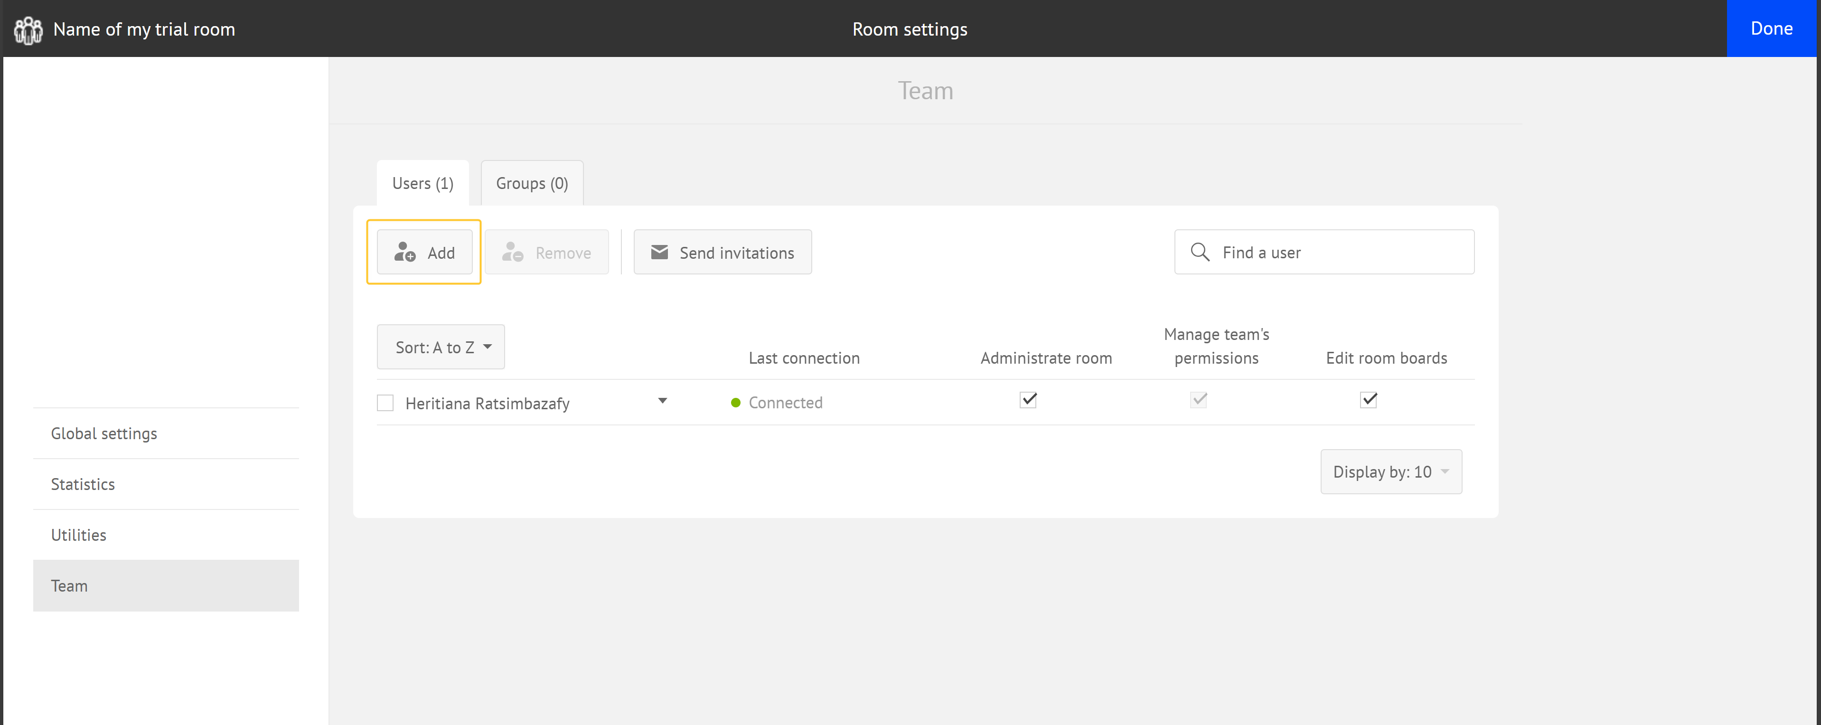The image size is (1821, 725).
Task: Click the blue Done button
Action: pos(1772,28)
